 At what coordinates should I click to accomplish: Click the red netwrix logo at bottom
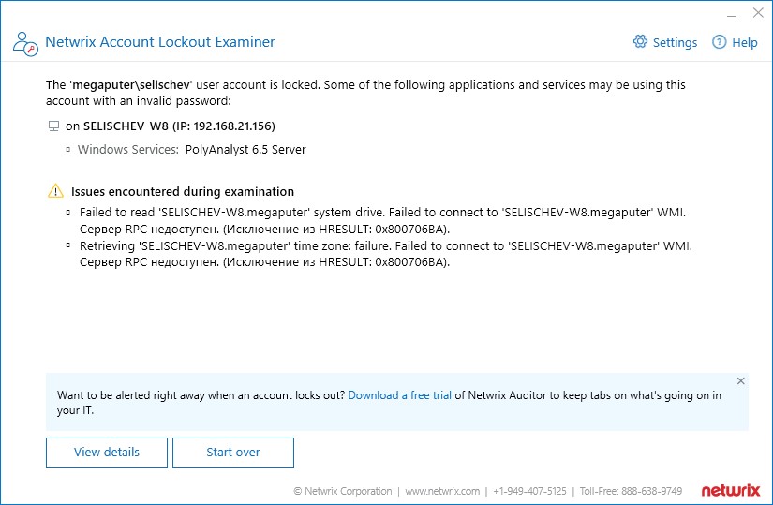pyautogui.click(x=731, y=490)
